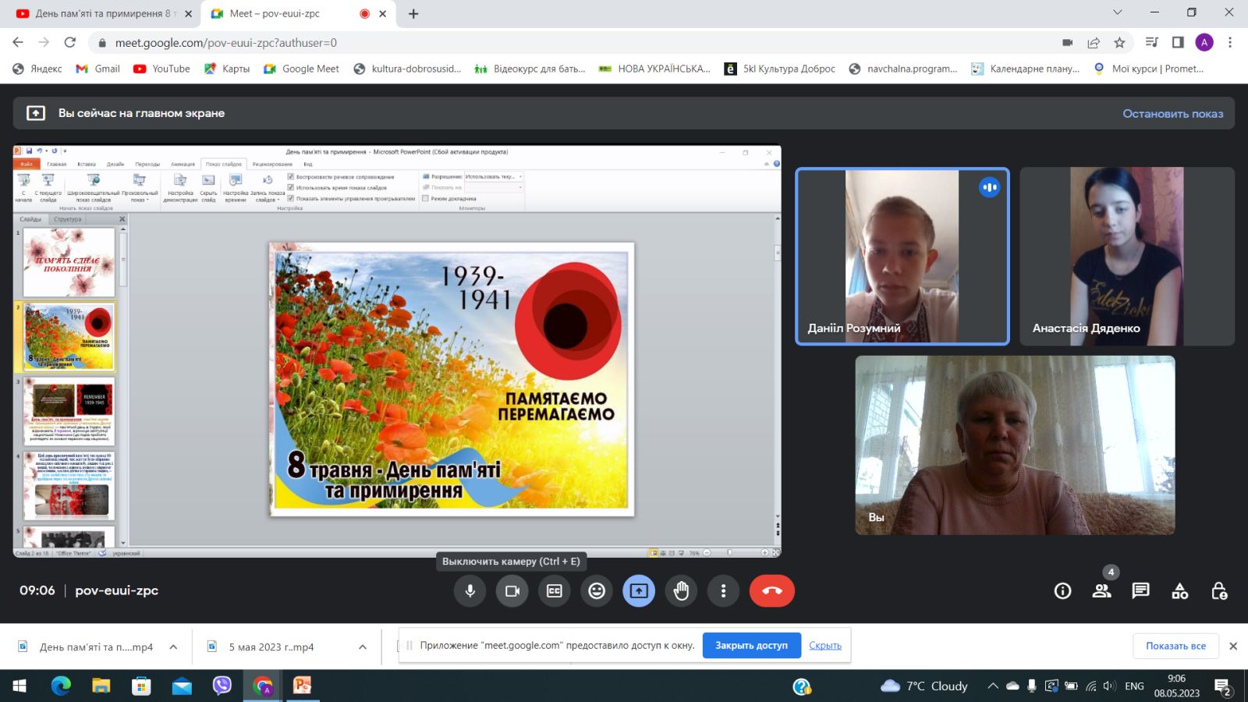Turn off the camera

click(x=512, y=591)
